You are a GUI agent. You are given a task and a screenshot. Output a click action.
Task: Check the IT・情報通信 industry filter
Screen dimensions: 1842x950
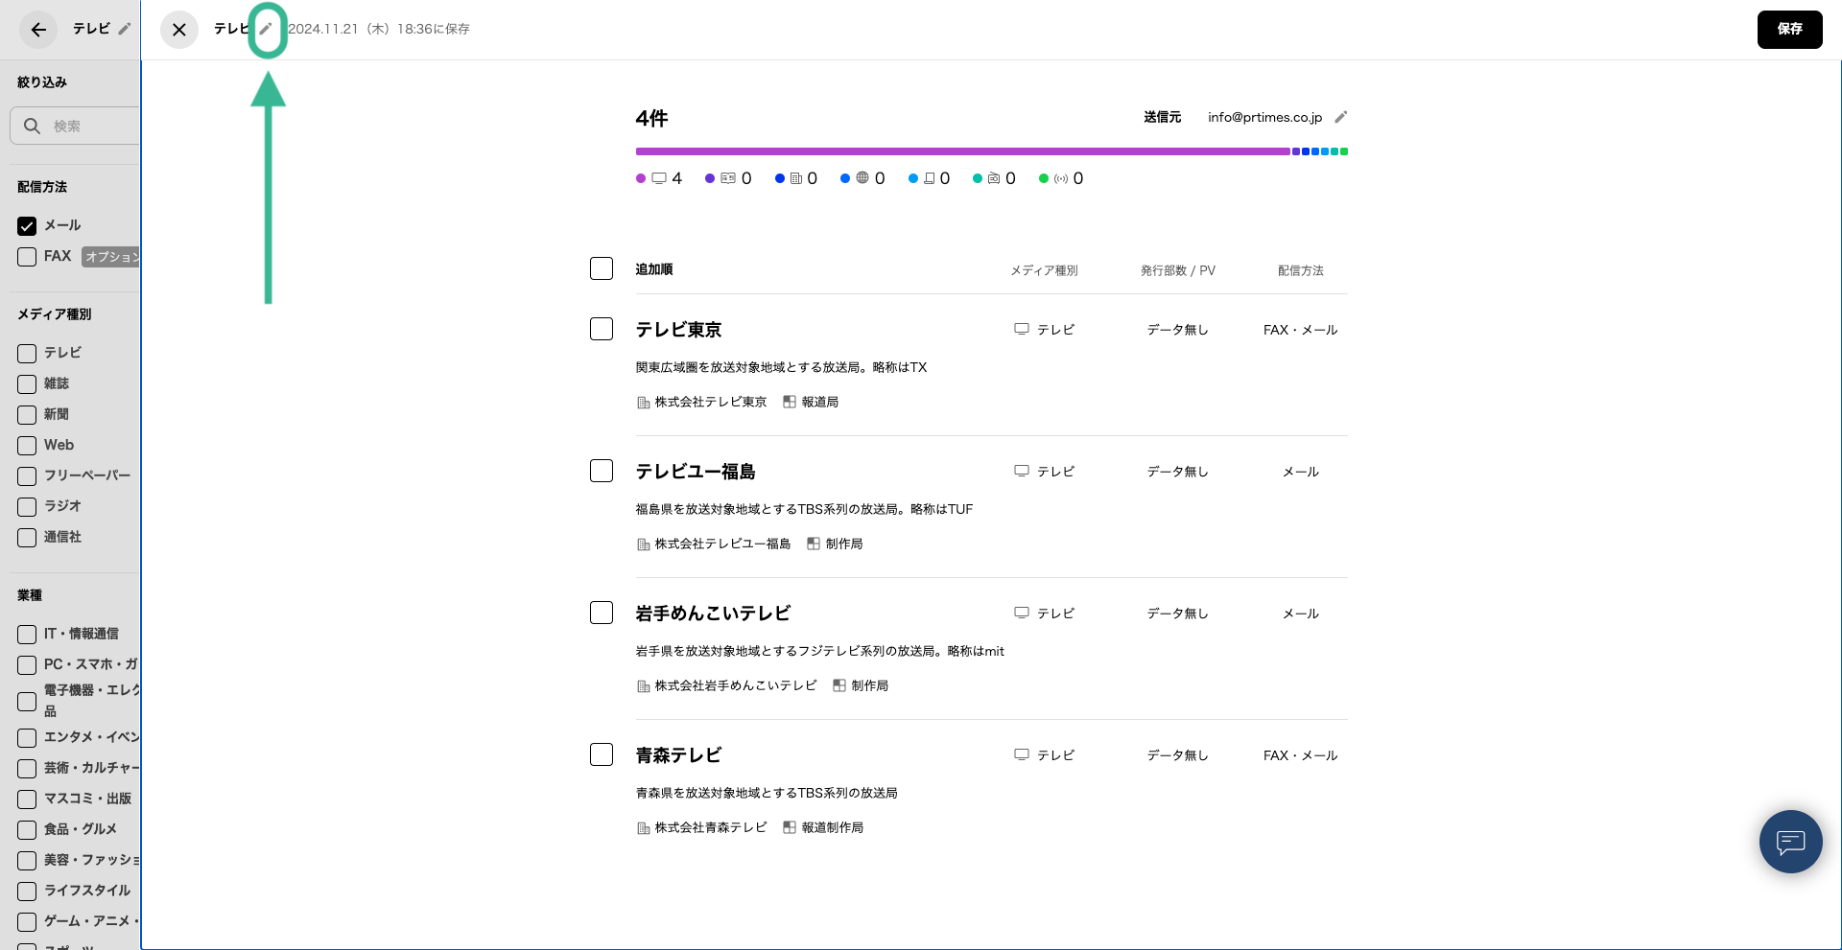tap(27, 635)
